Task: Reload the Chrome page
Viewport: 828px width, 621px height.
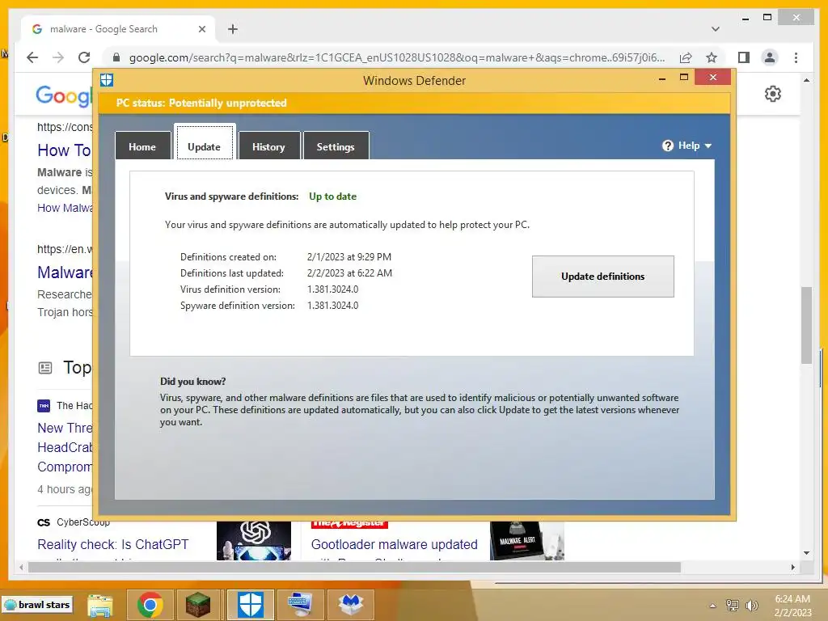Action: point(84,57)
